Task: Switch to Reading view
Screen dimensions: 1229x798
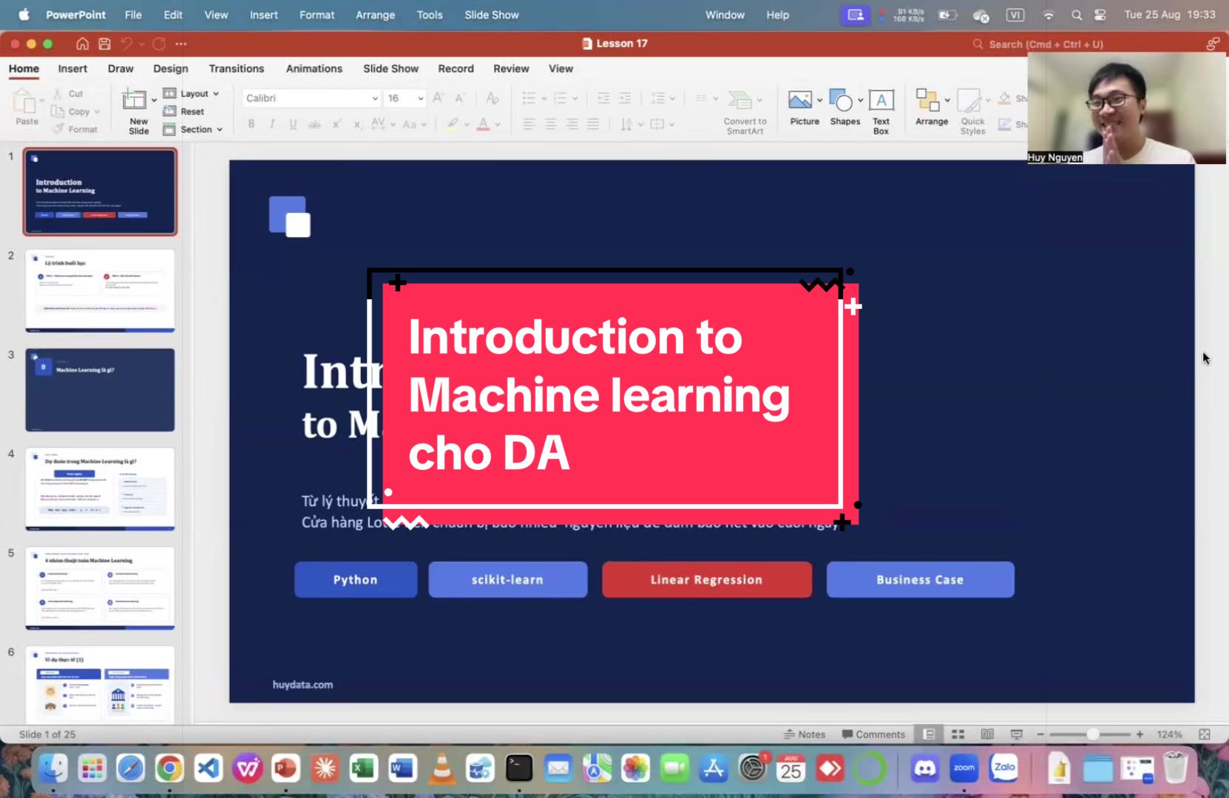Action: [x=987, y=734]
